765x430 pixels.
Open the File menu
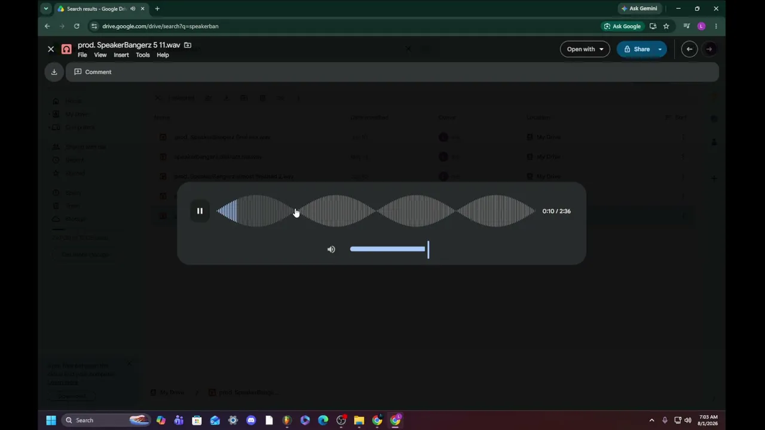[82, 55]
